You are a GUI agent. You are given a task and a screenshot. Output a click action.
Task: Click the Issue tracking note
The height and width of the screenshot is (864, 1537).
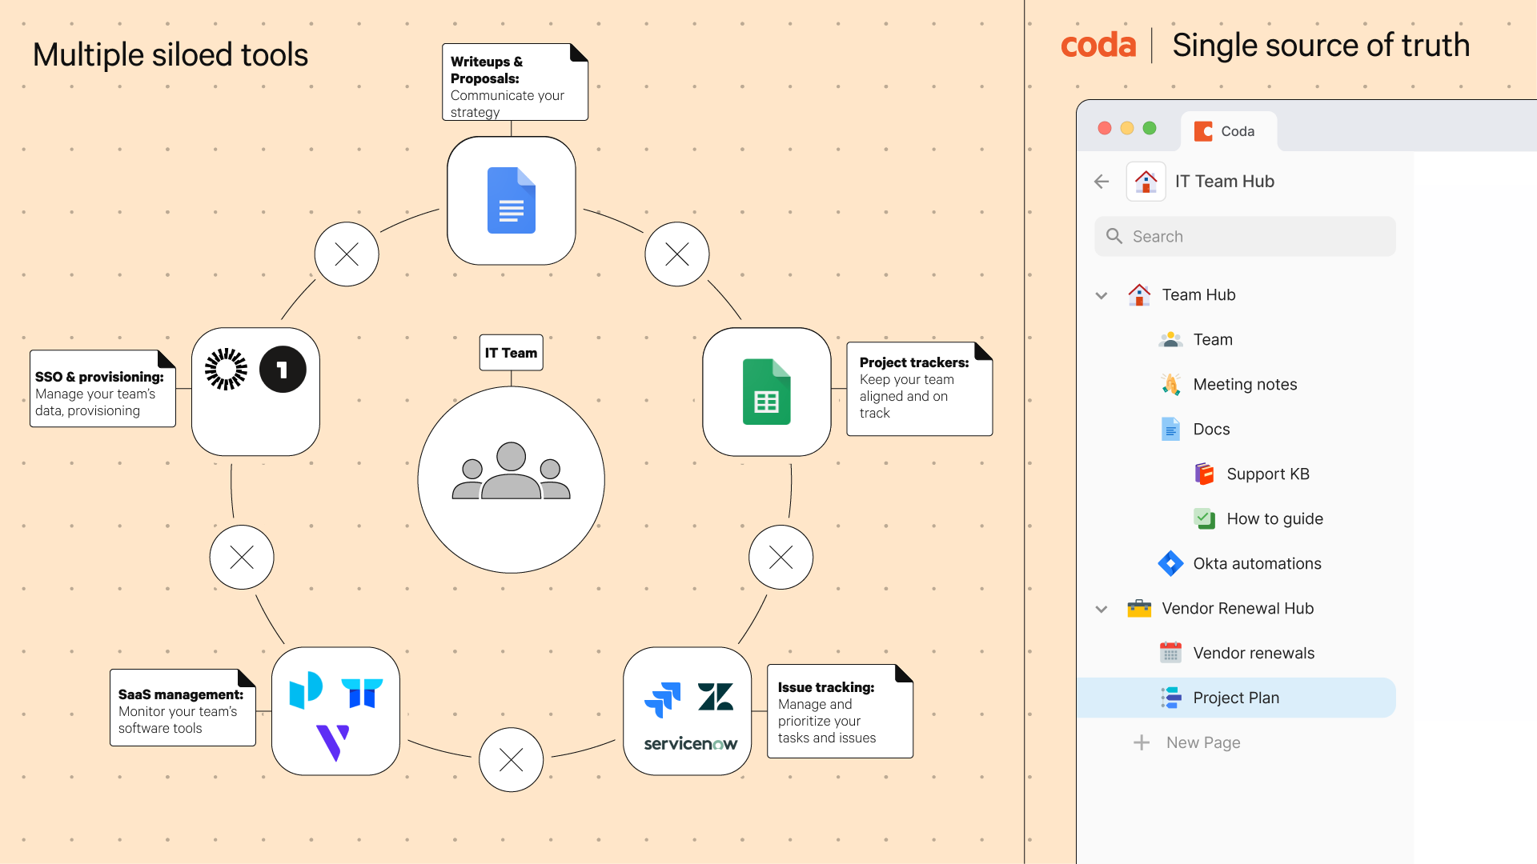click(840, 711)
